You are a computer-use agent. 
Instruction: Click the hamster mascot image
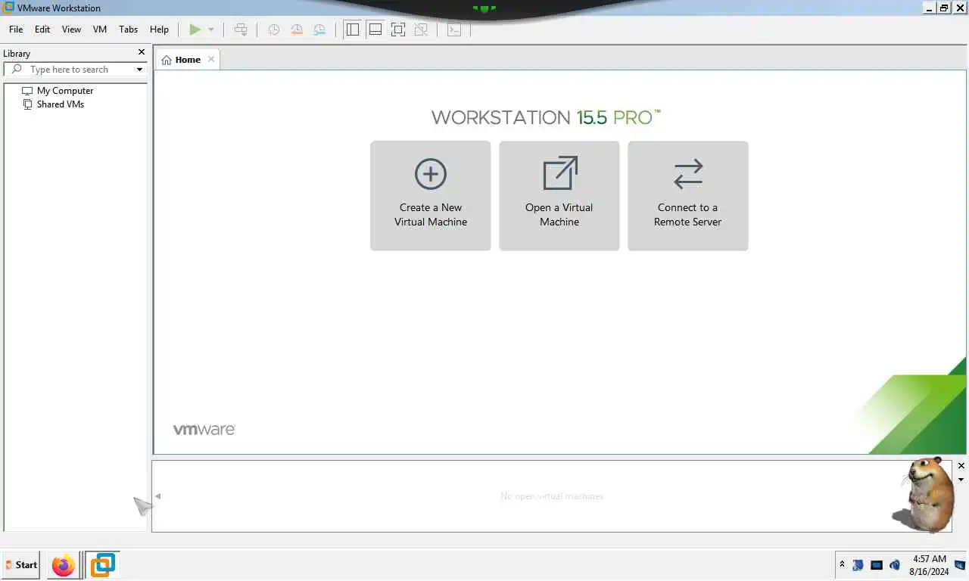pyautogui.click(x=925, y=495)
